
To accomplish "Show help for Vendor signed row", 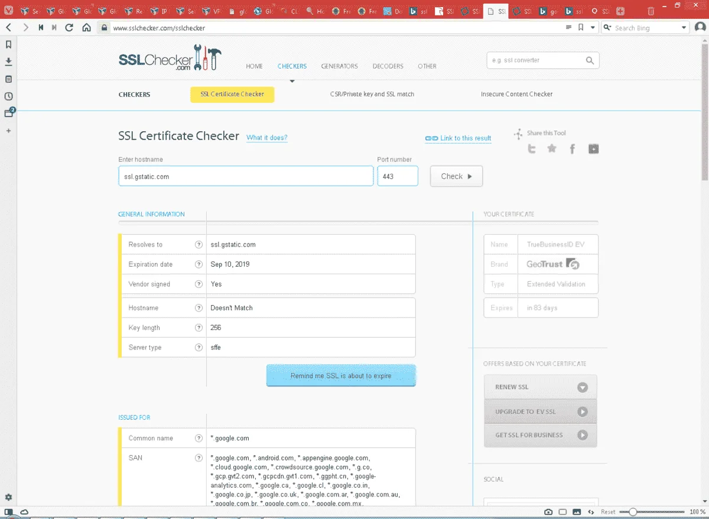I will click(199, 284).
